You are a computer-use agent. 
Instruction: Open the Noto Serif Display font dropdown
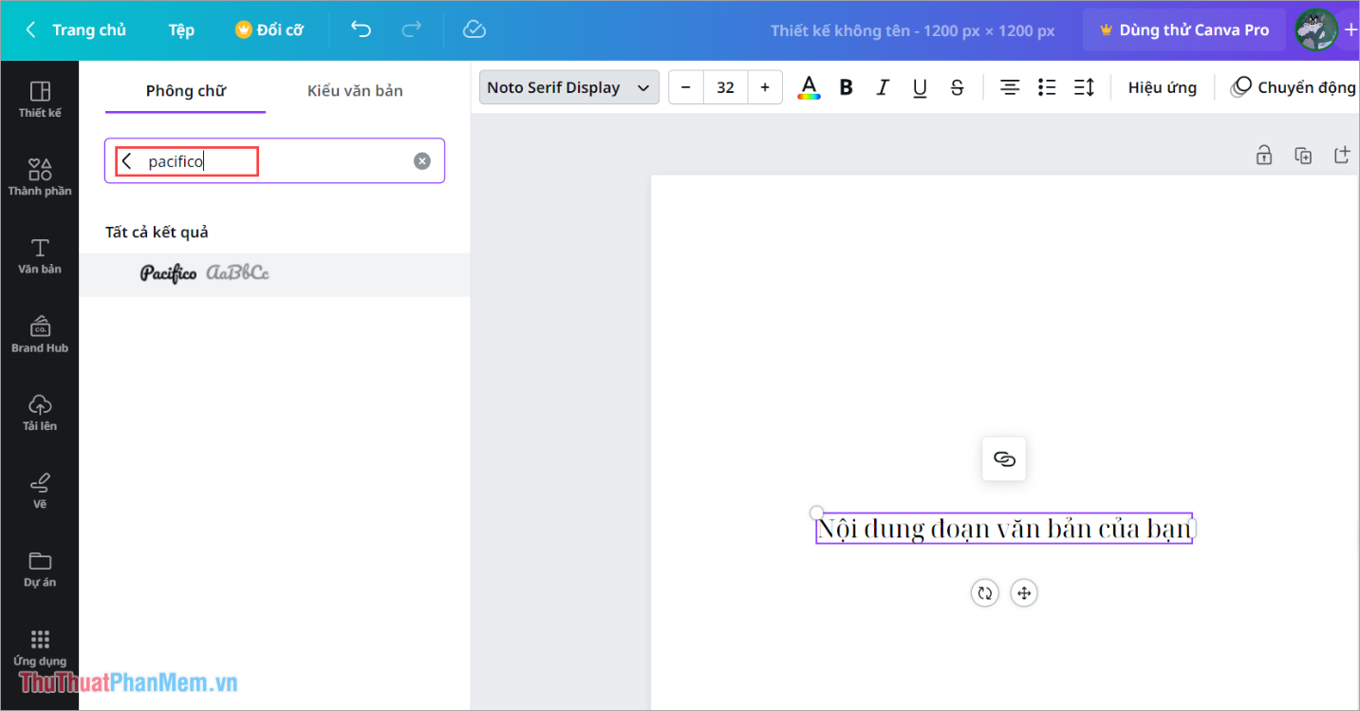coord(568,87)
